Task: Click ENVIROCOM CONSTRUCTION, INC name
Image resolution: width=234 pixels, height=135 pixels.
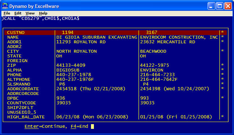Action: 179,37
